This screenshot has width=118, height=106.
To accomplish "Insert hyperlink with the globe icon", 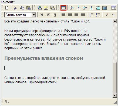I will [x=40, y=8].
